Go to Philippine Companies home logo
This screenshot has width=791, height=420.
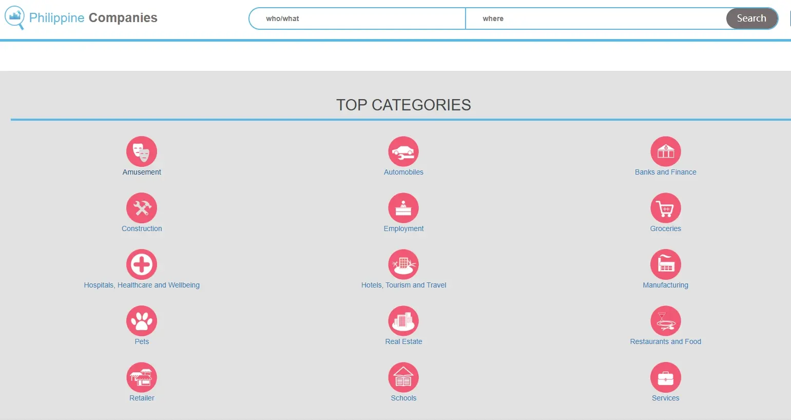[x=82, y=18]
